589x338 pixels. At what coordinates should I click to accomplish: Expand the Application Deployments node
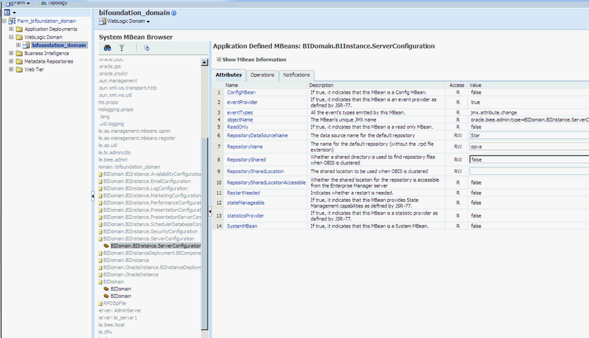11,29
